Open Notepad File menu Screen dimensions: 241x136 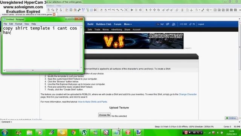5,24
